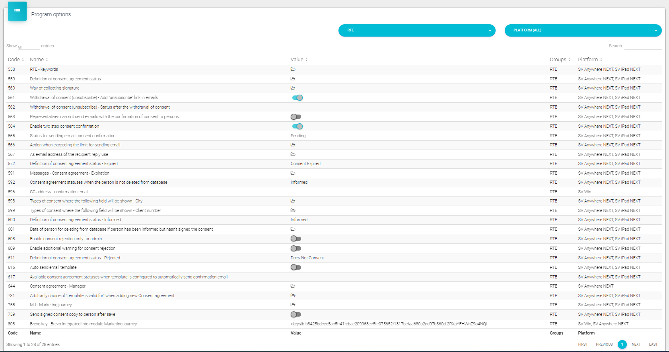Open folder for Definition of consent agreement status
This screenshot has width=669, height=352.
[x=293, y=79]
